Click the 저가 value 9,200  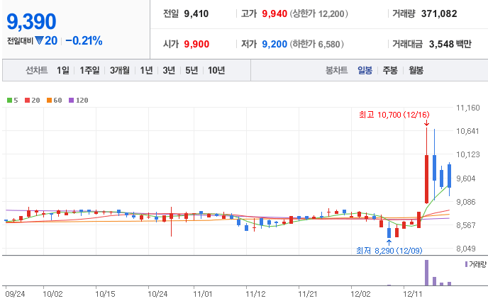click(x=274, y=44)
